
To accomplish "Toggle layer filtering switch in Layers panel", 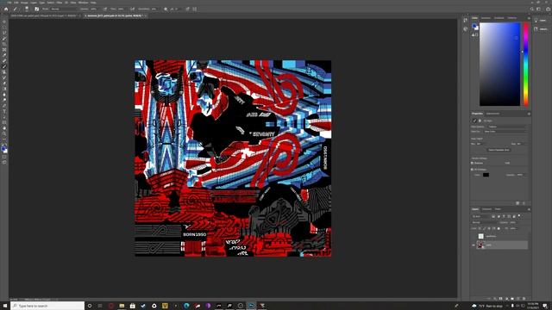I will tap(519, 216).
